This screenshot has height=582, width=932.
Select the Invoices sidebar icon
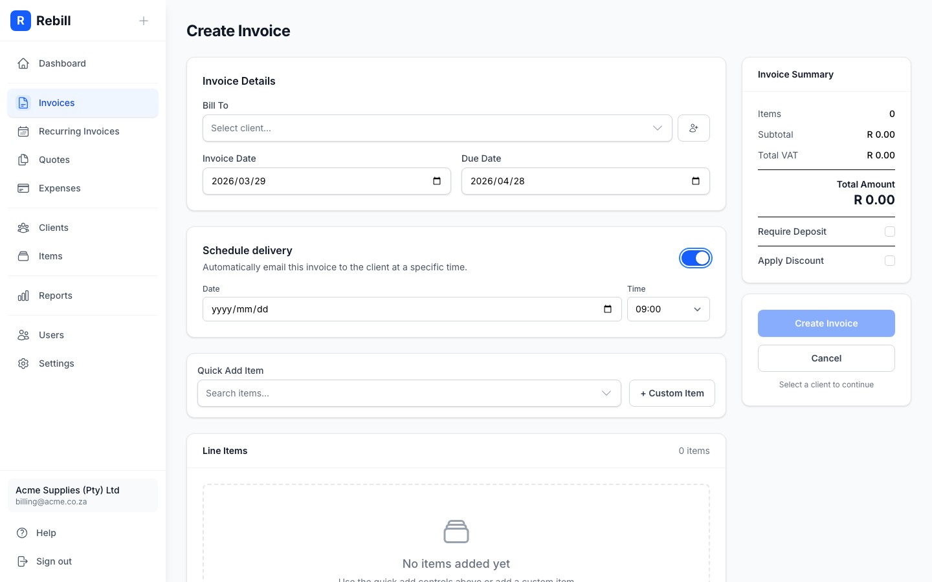[x=23, y=103]
